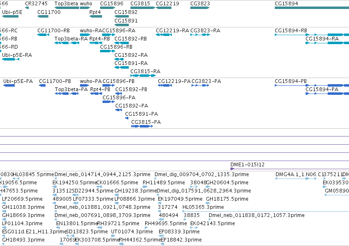Select the CG12219 gene label

pos(167,4)
